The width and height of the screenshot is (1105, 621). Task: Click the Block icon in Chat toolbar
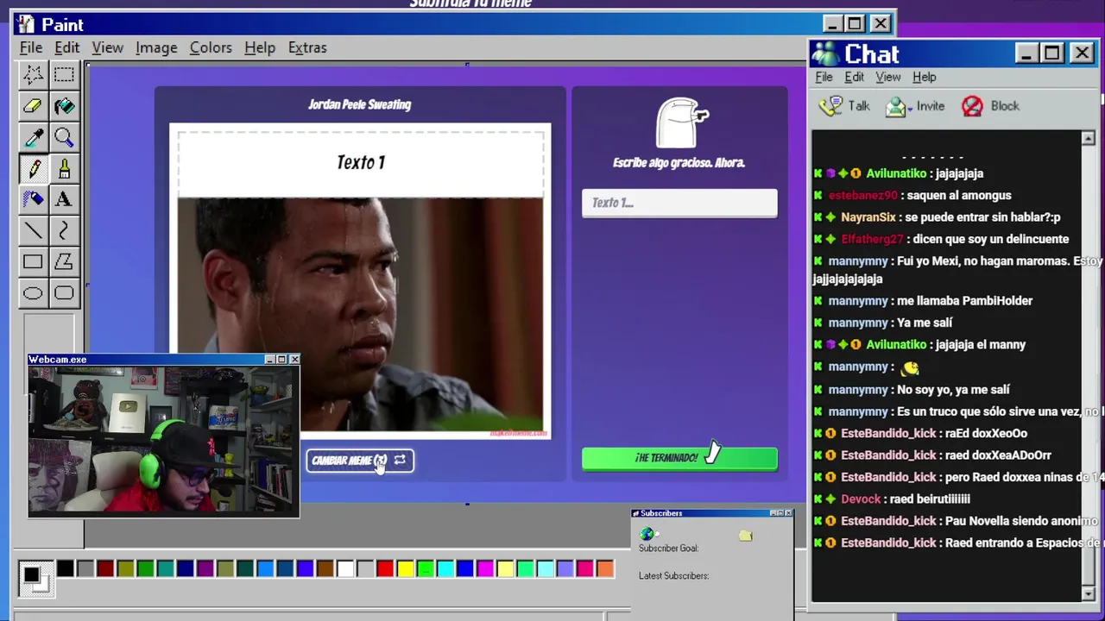coord(972,106)
